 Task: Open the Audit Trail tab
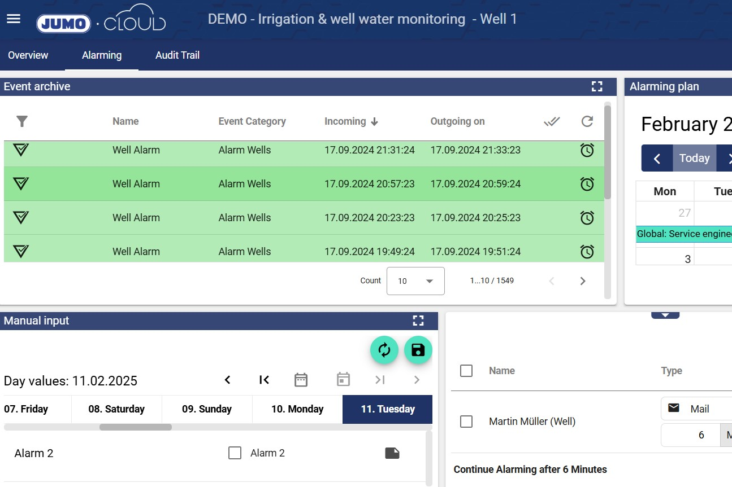[x=177, y=55]
